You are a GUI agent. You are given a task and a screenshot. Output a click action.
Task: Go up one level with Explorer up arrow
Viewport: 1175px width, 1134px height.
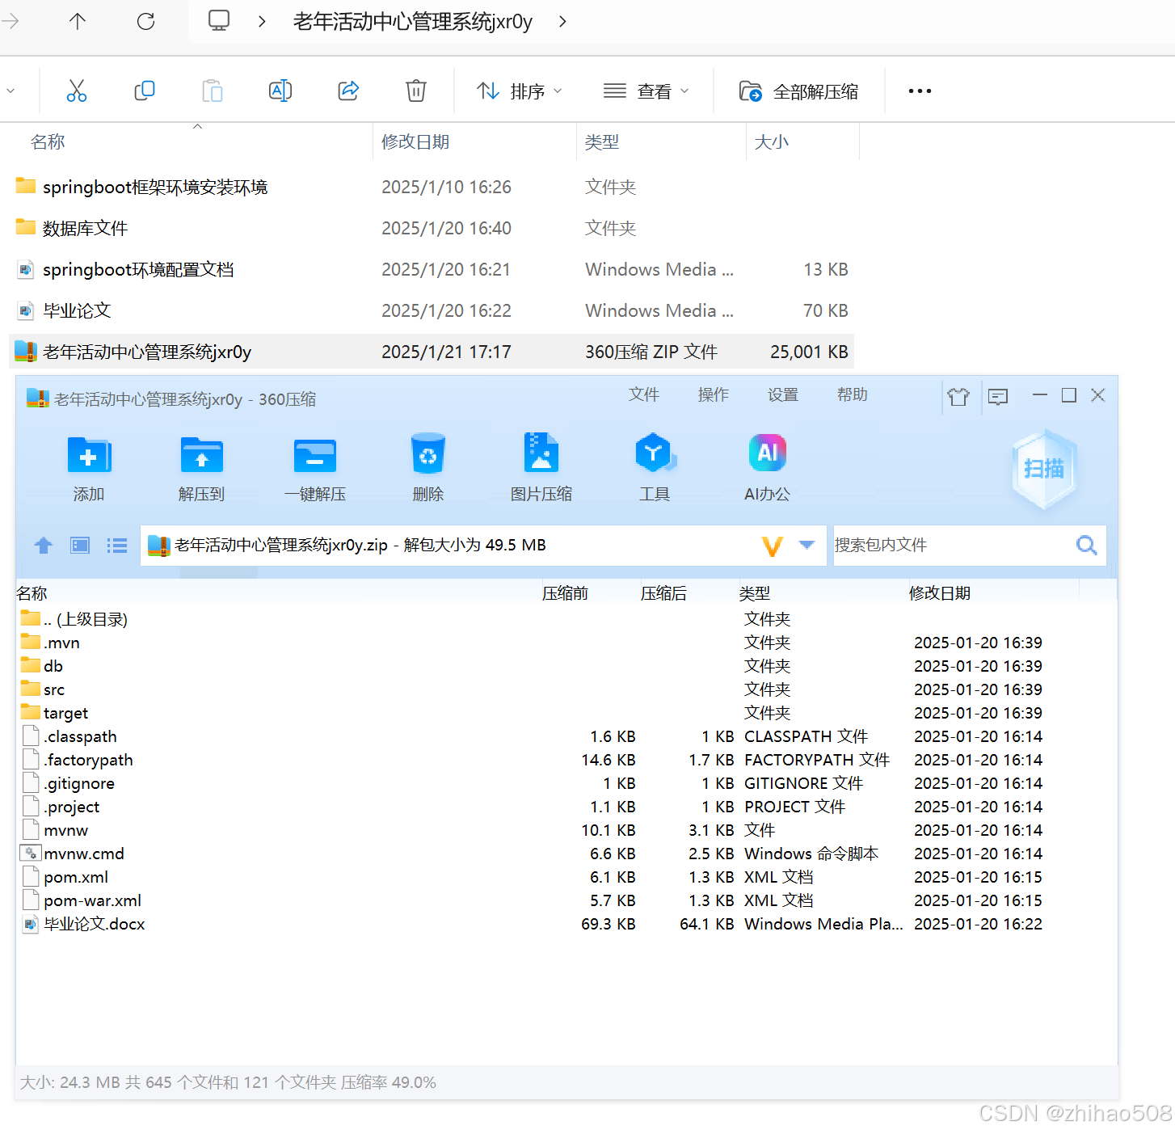(x=78, y=21)
